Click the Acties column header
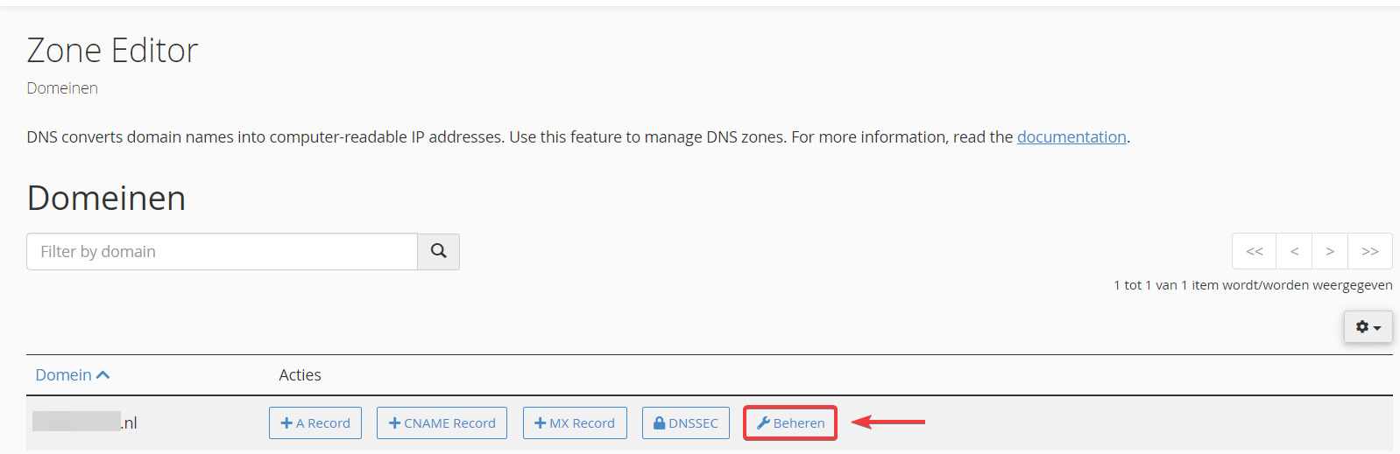 tap(300, 375)
